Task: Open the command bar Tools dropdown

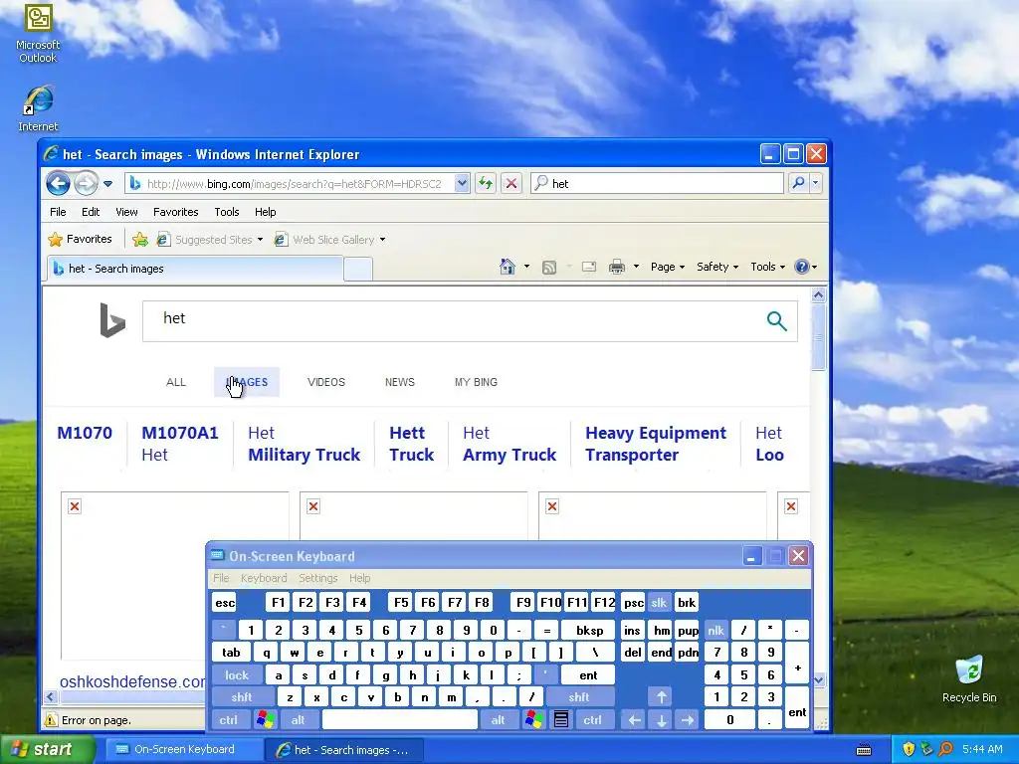Action: 767,267
